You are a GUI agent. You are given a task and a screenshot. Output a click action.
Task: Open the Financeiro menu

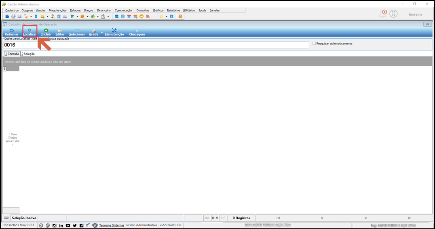(x=104, y=10)
